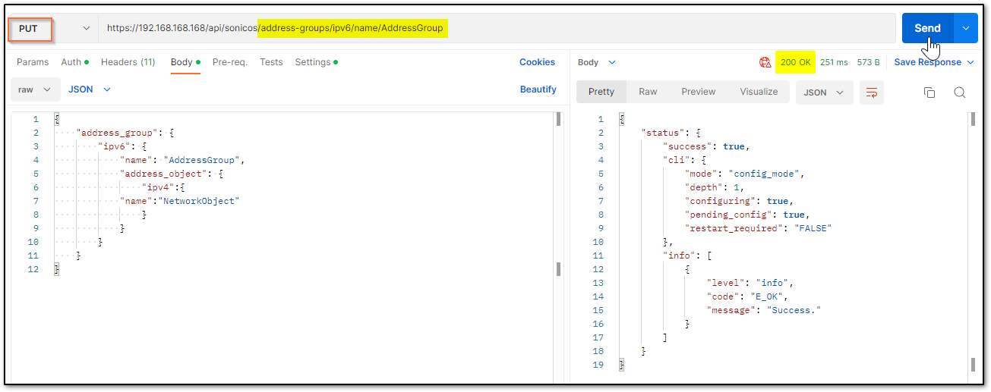Expand the Send button arrow options
This screenshot has width=991, height=392.
[965, 28]
